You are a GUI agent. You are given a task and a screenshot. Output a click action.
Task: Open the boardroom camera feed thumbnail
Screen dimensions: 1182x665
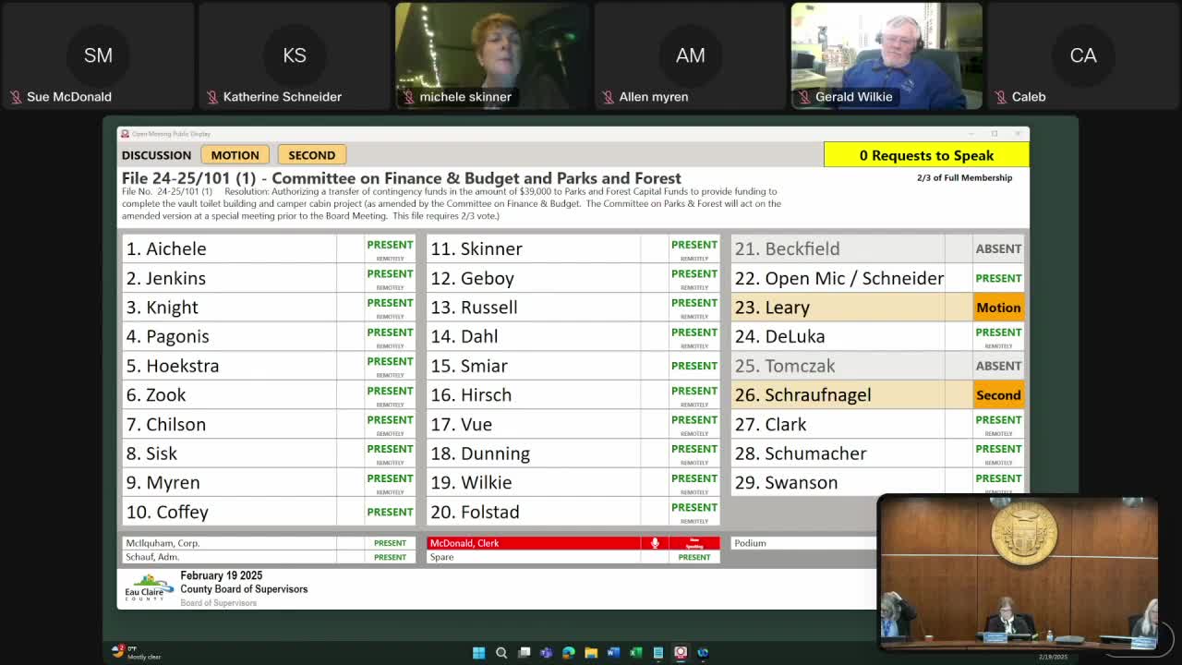click(x=1018, y=573)
